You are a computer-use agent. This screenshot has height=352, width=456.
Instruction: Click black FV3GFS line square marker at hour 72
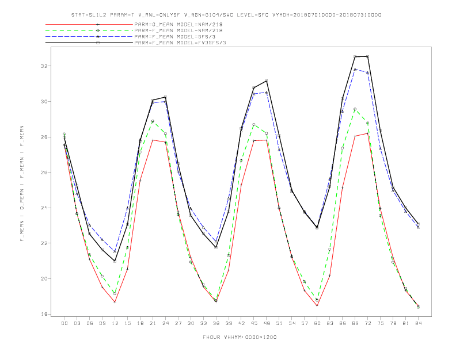367,56
